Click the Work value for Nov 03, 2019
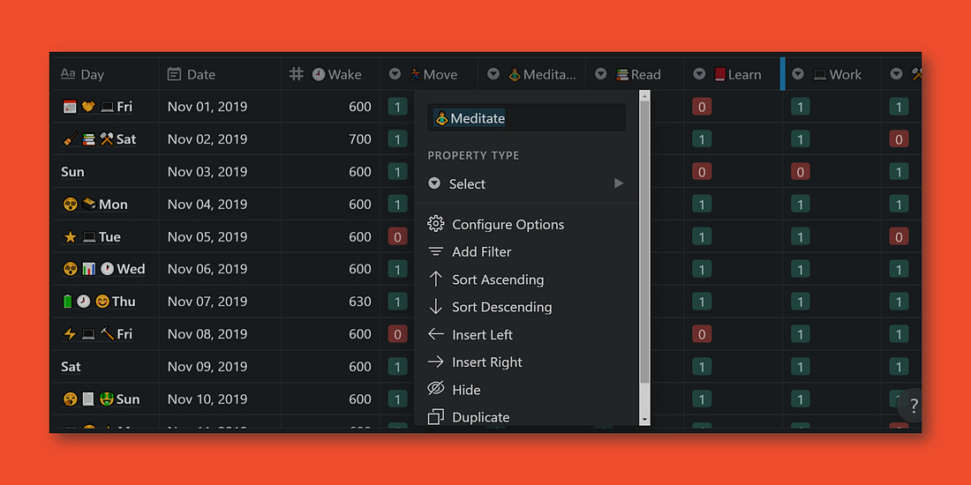This screenshot has height=485, width=971. click(x=800, y=171)
